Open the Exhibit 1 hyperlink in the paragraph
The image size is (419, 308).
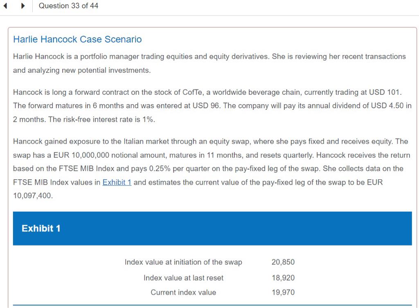pos(117,182)
